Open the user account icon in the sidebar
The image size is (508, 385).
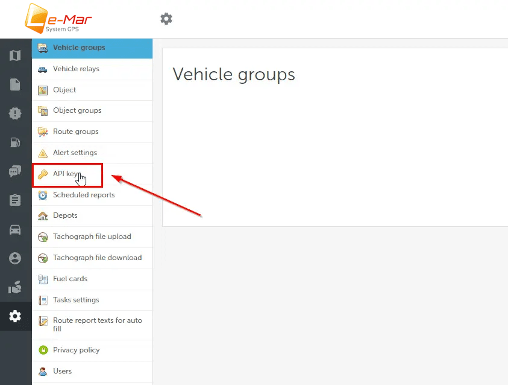15,258
